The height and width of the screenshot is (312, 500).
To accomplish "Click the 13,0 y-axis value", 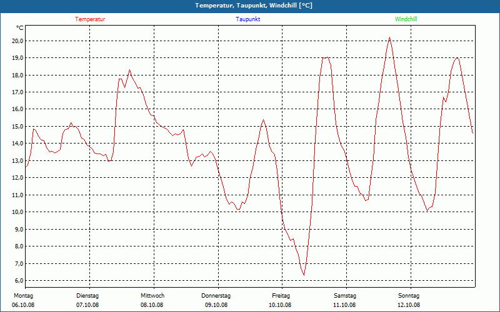I will coord(17,160).
